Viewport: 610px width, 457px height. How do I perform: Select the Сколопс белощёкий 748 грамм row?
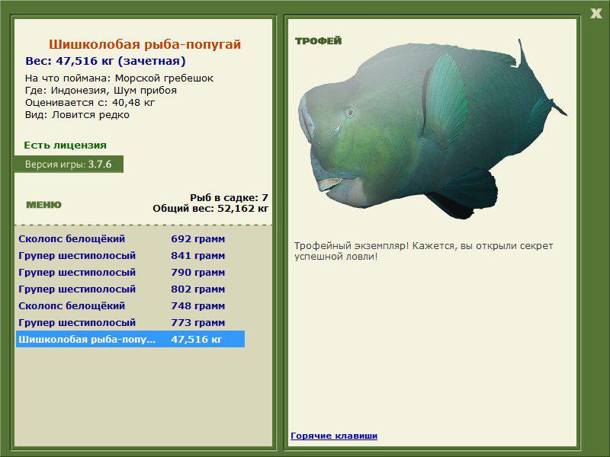(x=130, y=305)
